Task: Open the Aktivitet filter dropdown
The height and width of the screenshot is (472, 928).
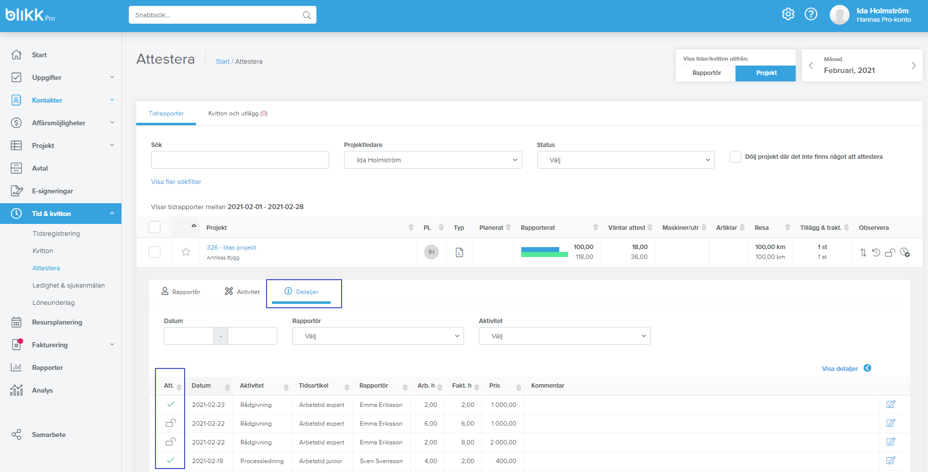Action: click(564, 336)
